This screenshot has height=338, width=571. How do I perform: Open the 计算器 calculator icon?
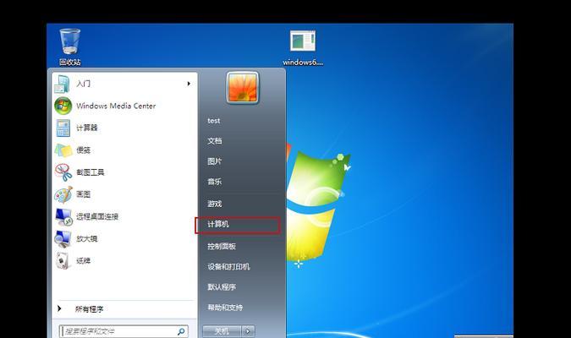pos(63,128)
